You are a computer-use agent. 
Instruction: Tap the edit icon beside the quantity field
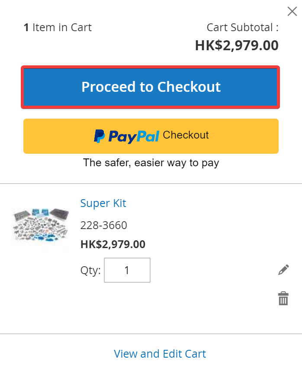[x=283, y=269]
